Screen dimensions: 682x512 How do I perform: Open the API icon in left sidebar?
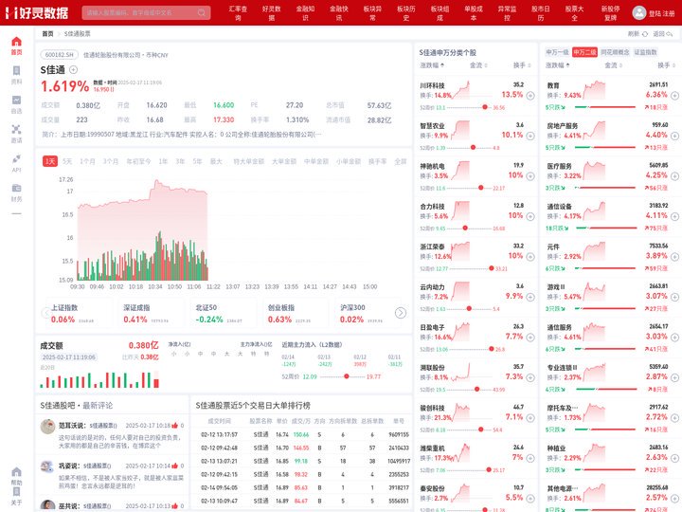click(x=16, y=159)
